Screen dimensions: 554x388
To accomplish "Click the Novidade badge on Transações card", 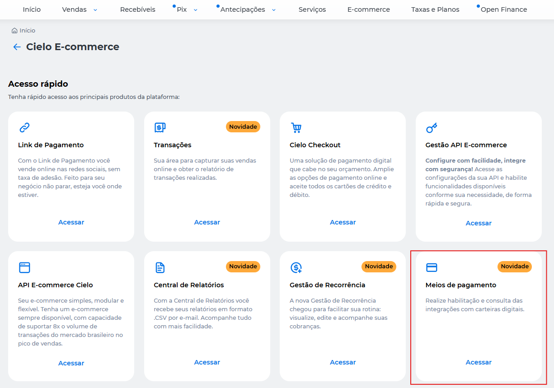I will (243, 127).
